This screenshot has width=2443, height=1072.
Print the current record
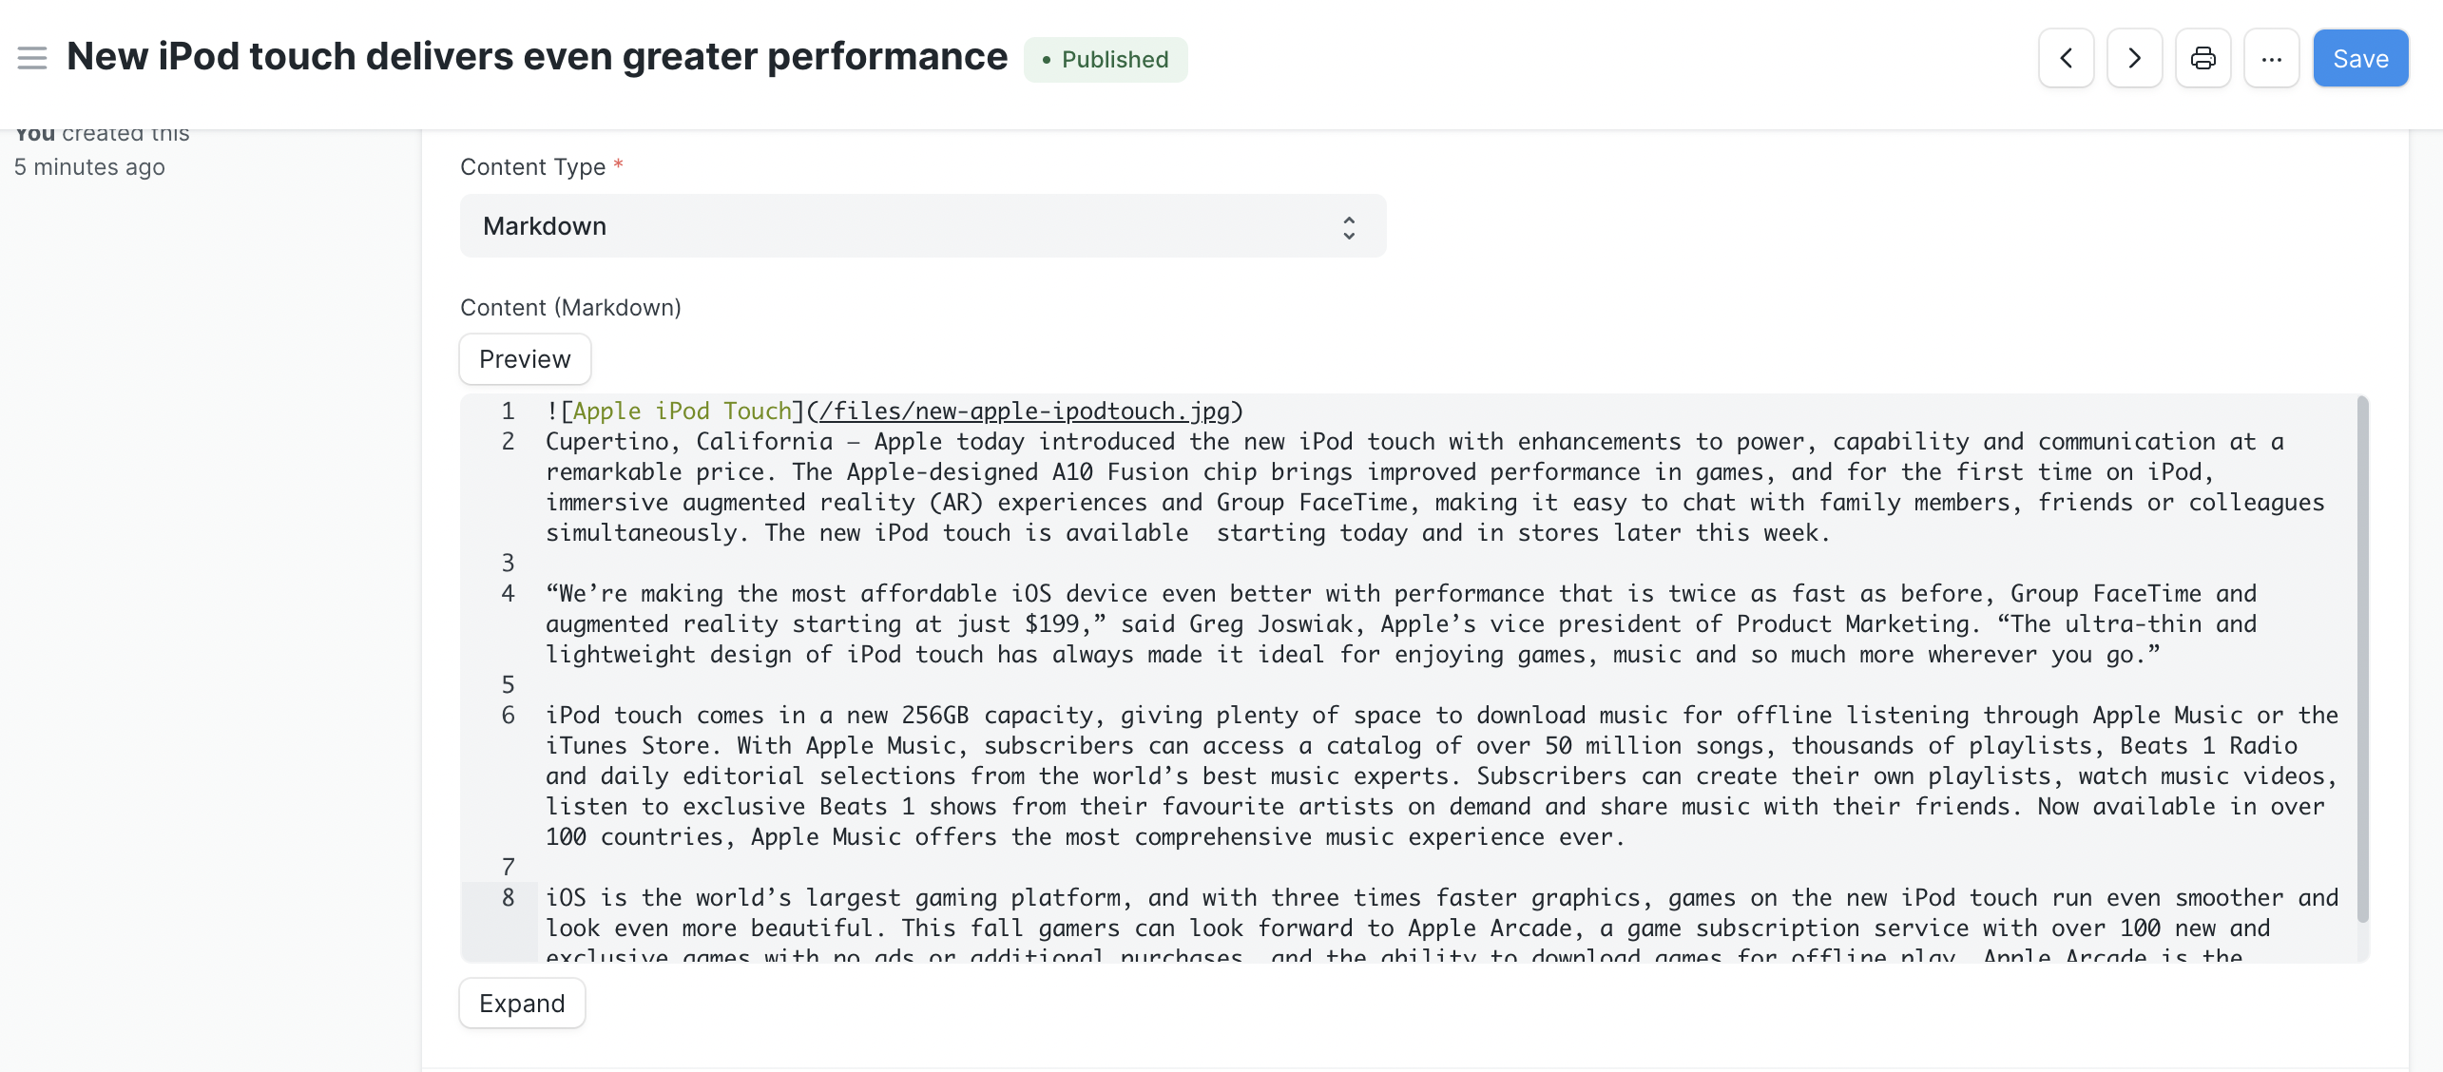click(x=2203, y=58)
